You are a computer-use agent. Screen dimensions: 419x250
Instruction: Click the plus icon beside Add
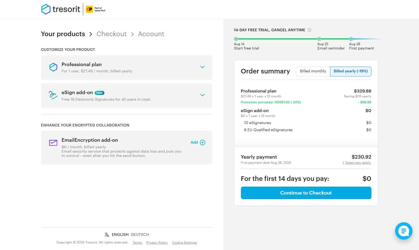203,143
